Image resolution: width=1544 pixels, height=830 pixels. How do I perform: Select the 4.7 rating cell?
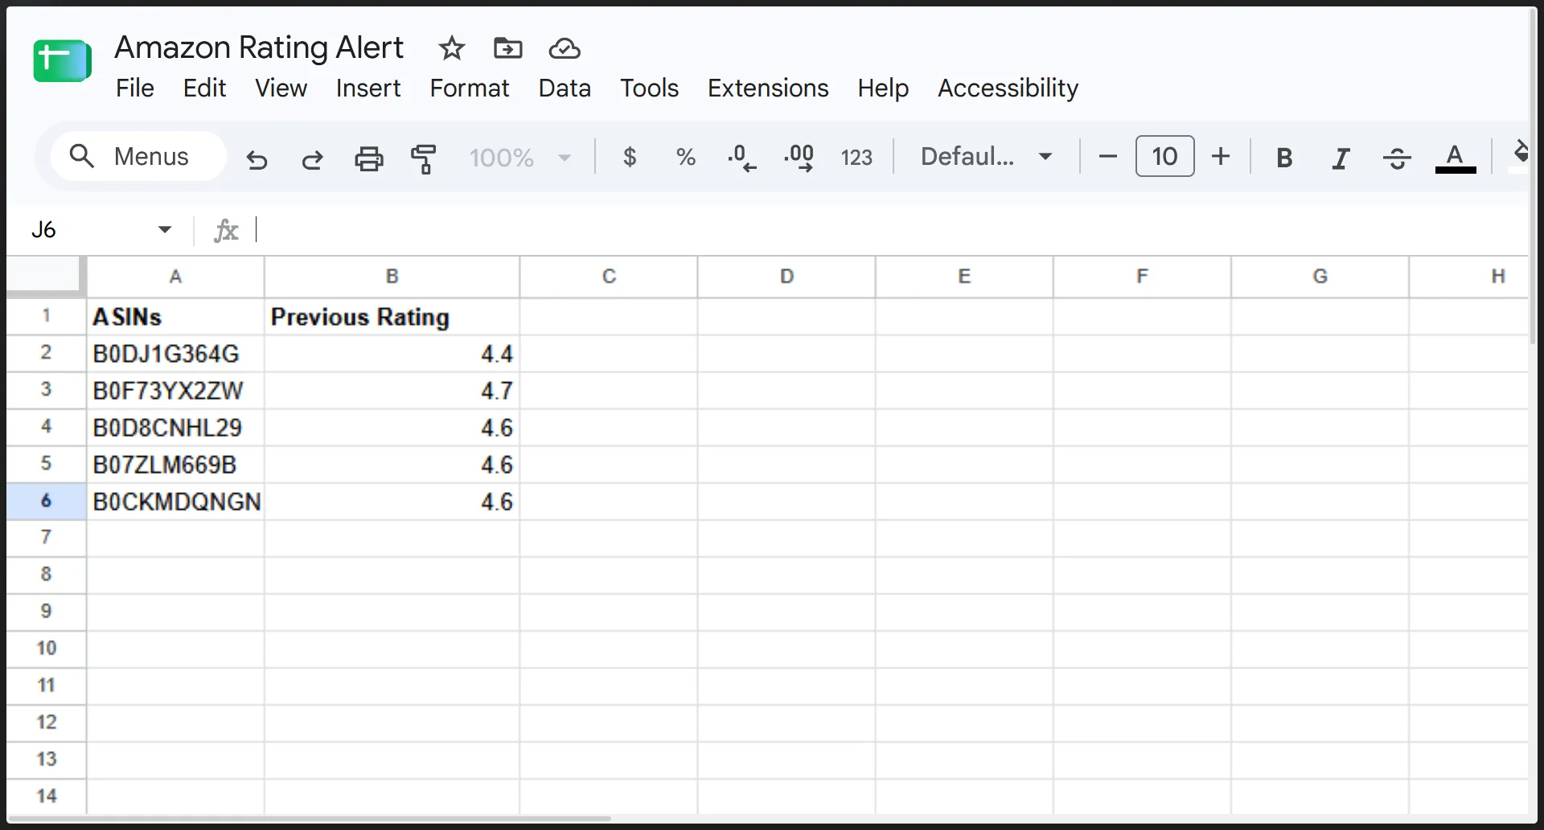392,391
